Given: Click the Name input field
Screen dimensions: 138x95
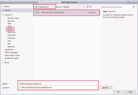Looking at the screenshot, I should pyautogui.click(x=59, y=84).
